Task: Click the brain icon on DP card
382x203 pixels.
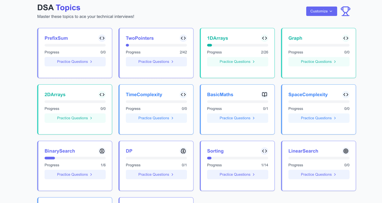Action: (183, 151)
